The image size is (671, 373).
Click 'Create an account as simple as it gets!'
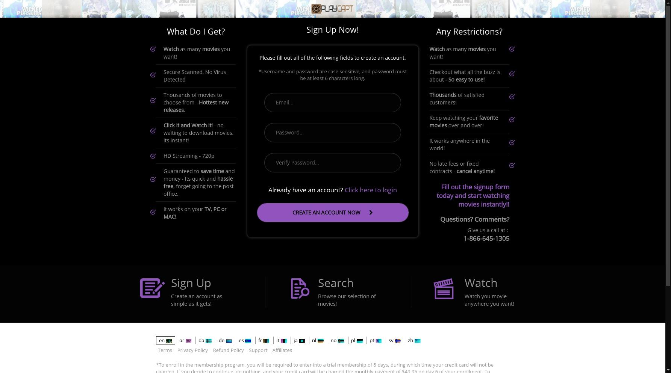197,300
